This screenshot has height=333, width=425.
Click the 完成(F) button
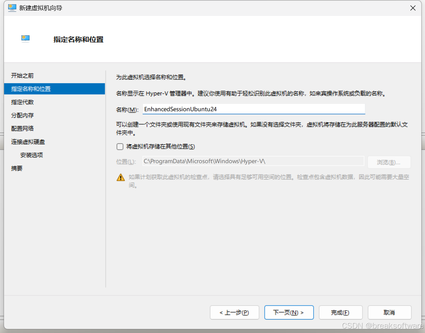coord(341,313)
